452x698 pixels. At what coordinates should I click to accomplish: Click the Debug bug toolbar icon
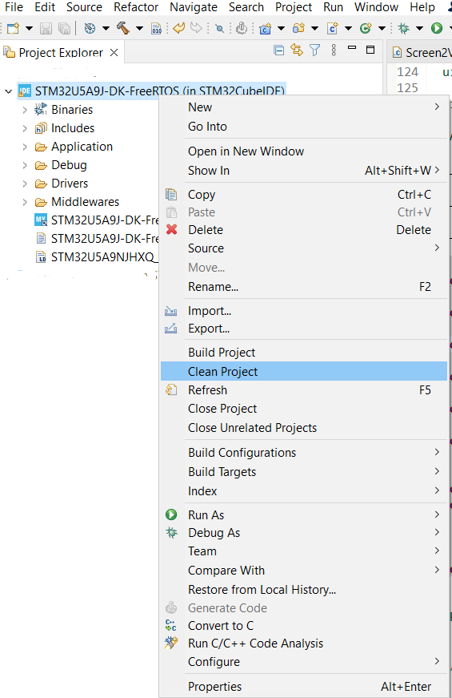click(403, 29)
